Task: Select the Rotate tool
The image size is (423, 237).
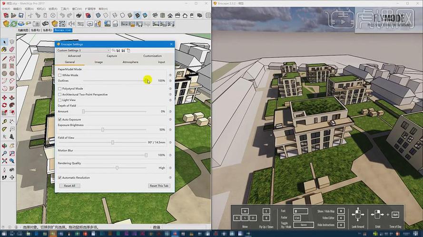Action: click(x=5, y=105)
